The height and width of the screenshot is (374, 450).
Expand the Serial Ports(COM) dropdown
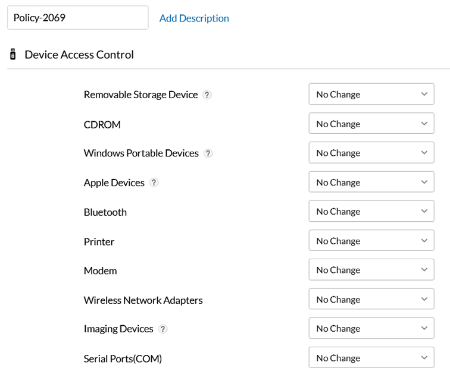click(371, 358)
